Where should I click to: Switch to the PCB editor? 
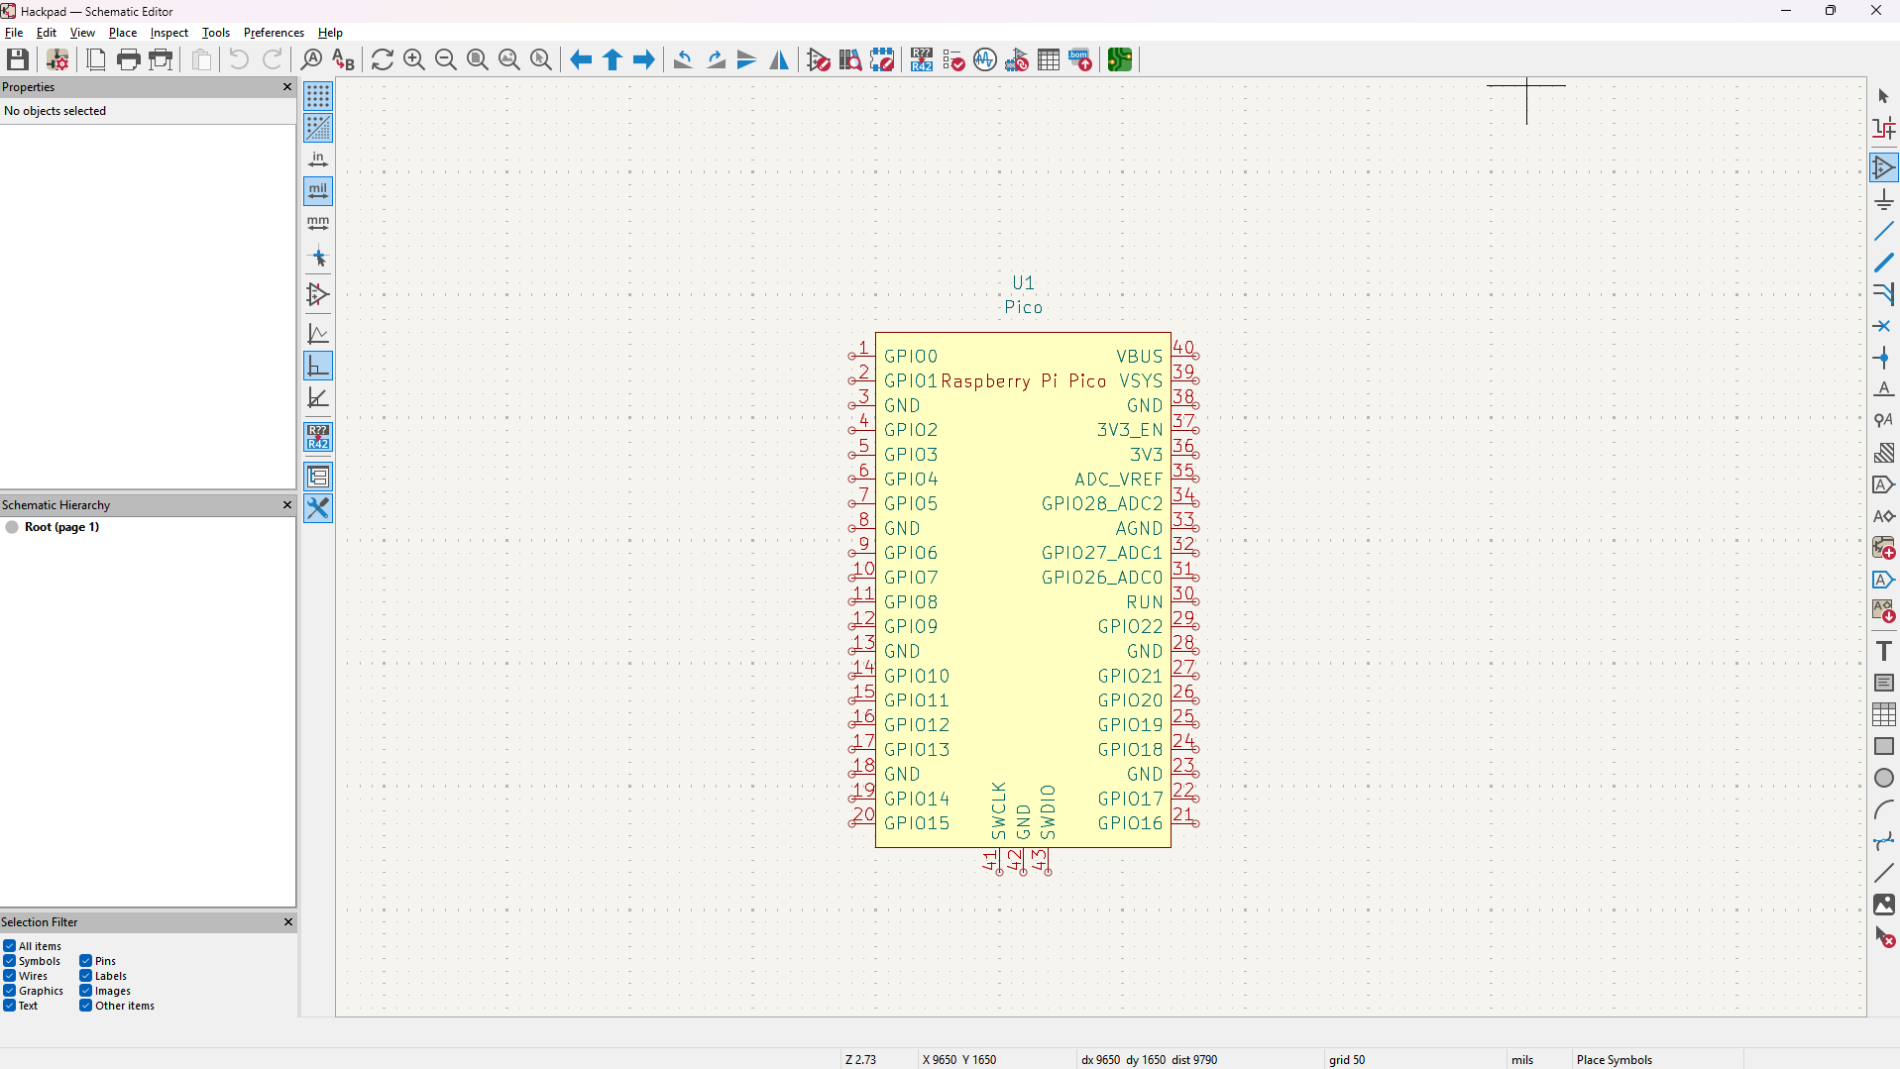point(1120,59)
